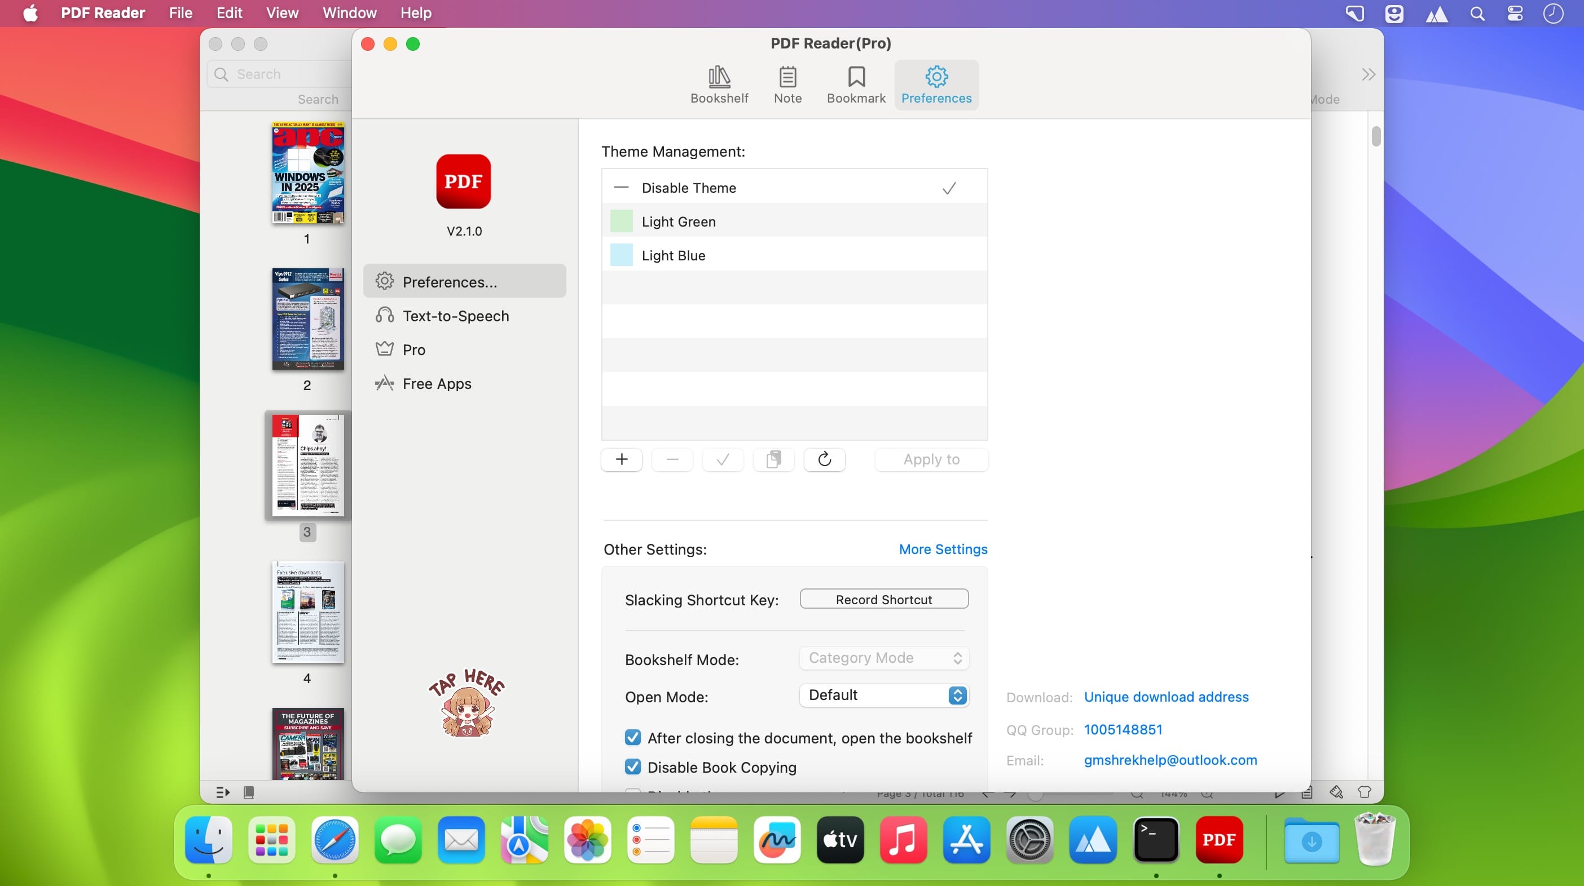This screenshot has width=1584, height=886.
Task: Toggle open bookshelf after closing document checkbox
Action: (x=633, y=737)
